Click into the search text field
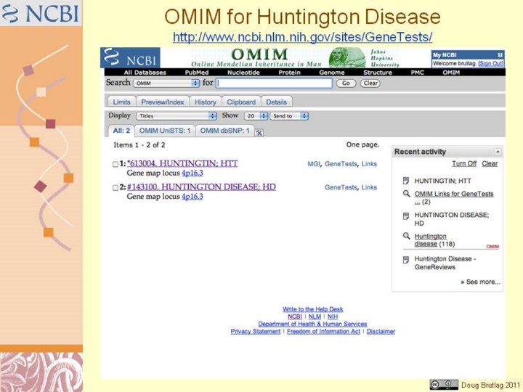 (x=274, y=83)
